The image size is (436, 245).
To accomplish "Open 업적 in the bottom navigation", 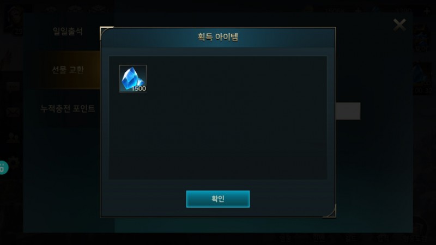I will tap(383, 238).
